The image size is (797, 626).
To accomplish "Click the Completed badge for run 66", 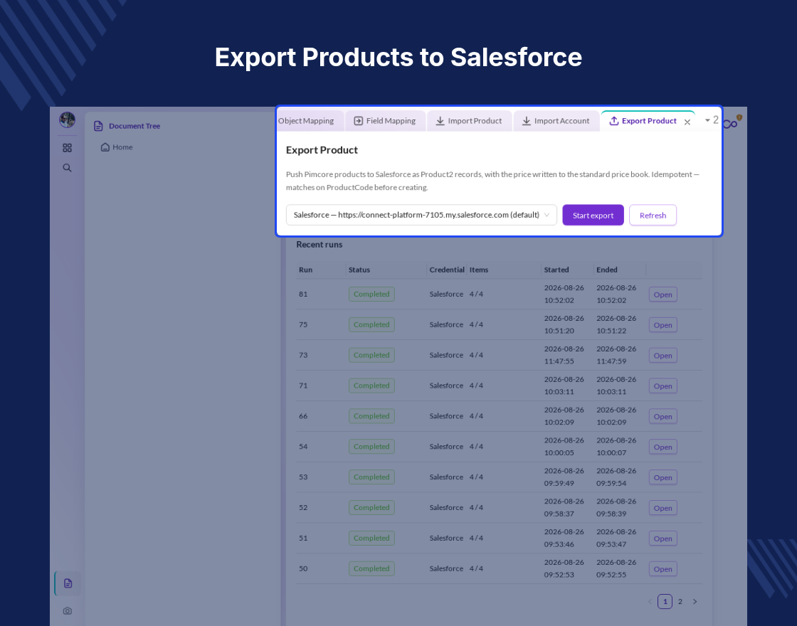I will tap(371, 416).
